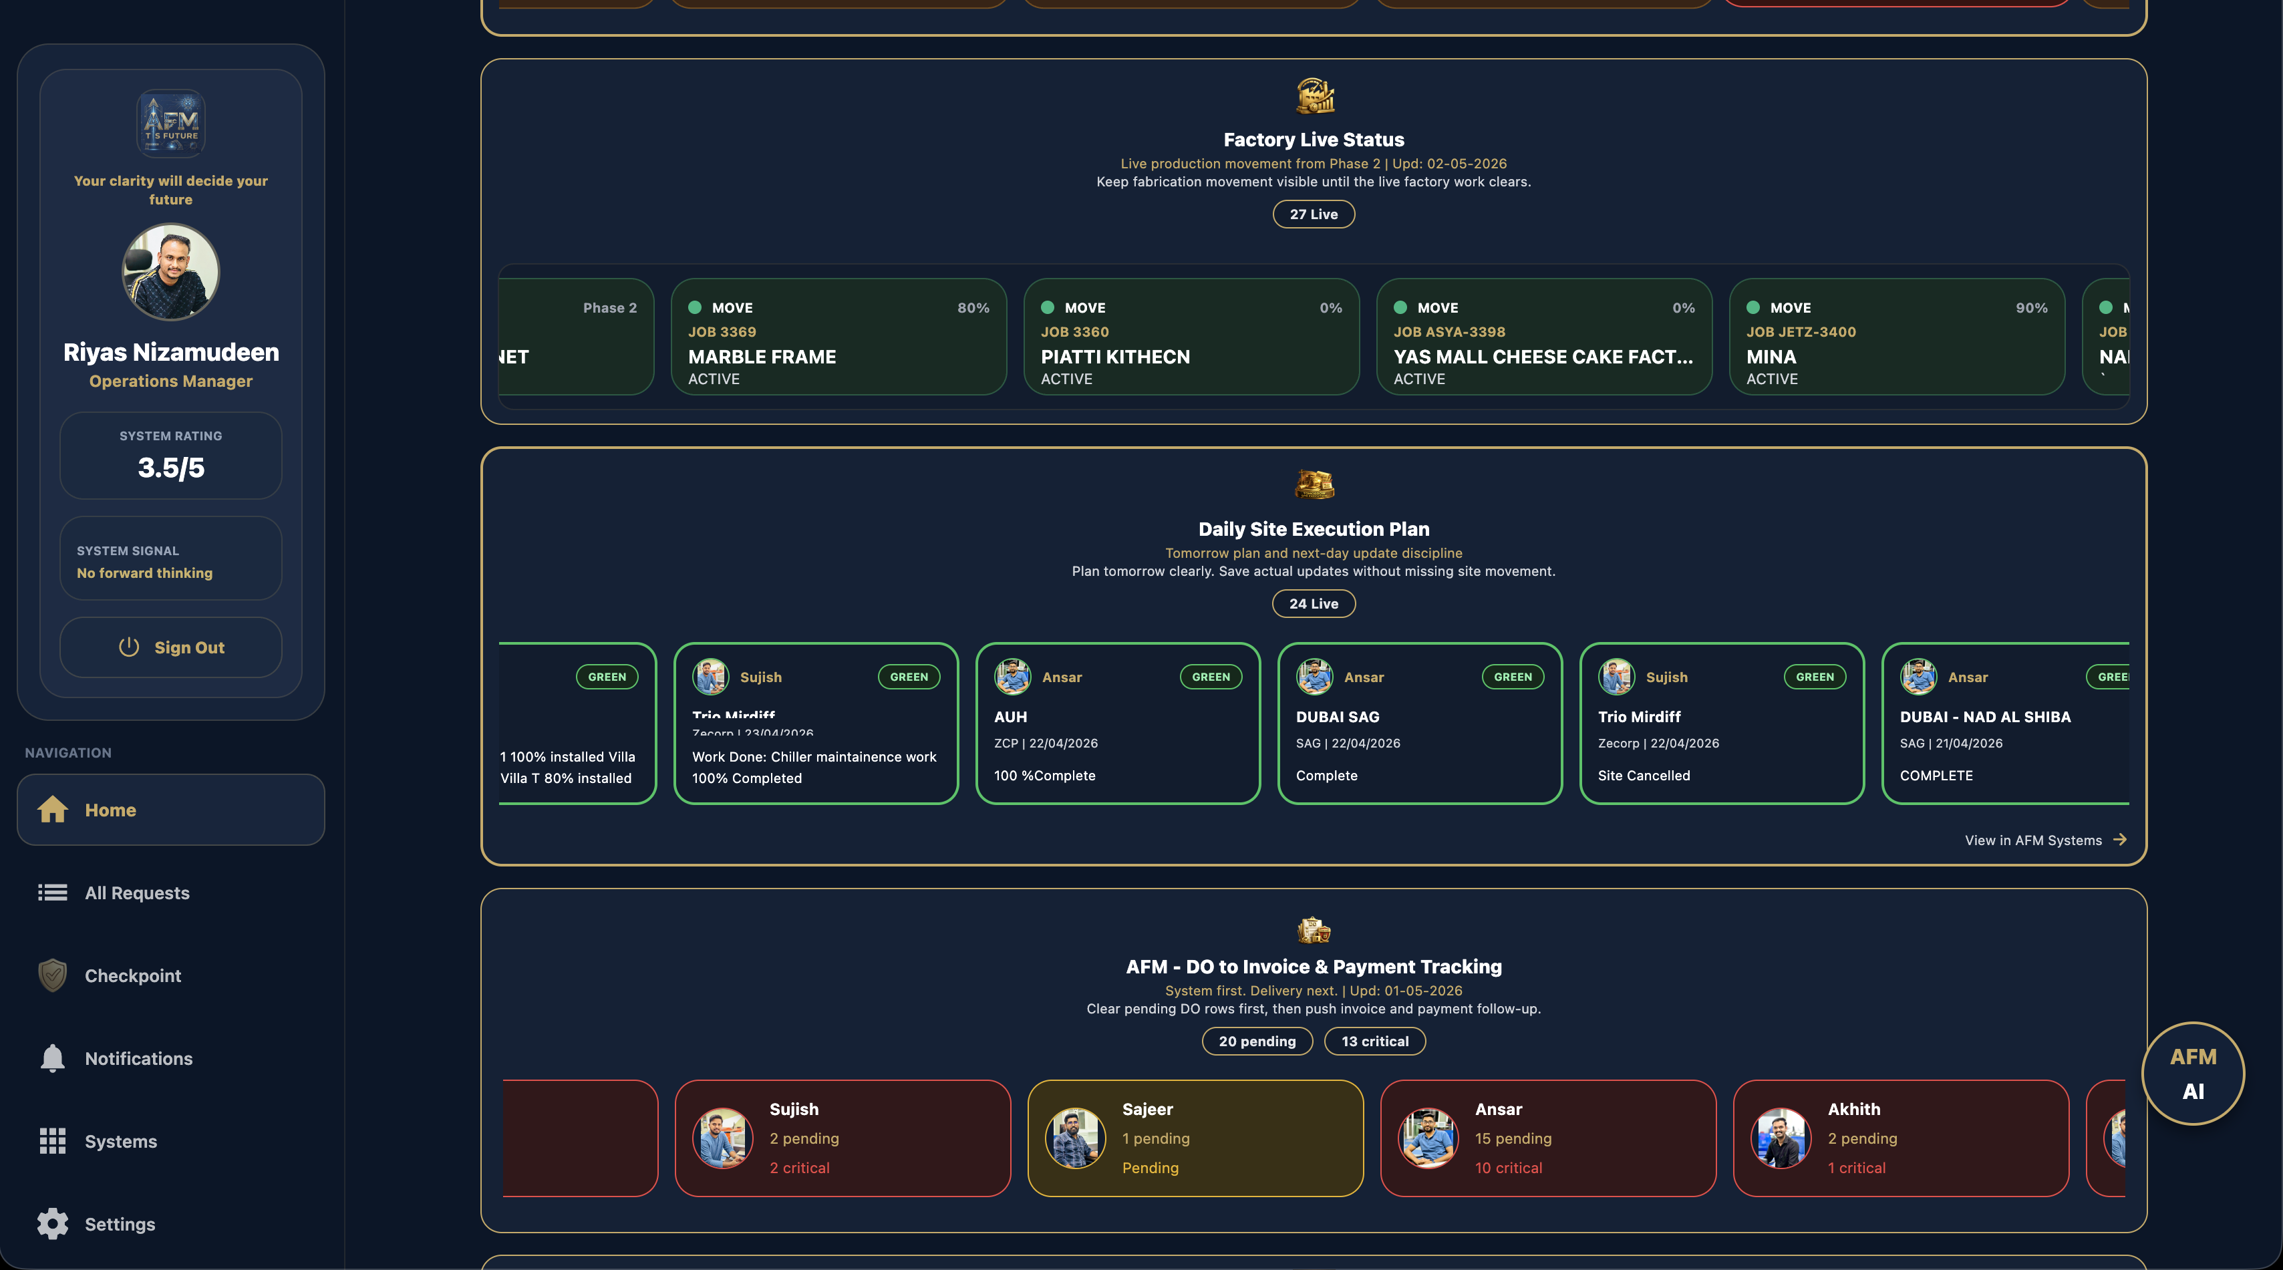Click the Daily Site Execution Plan section icon
This screenshot has width=2283, height=1270.
1314,485
